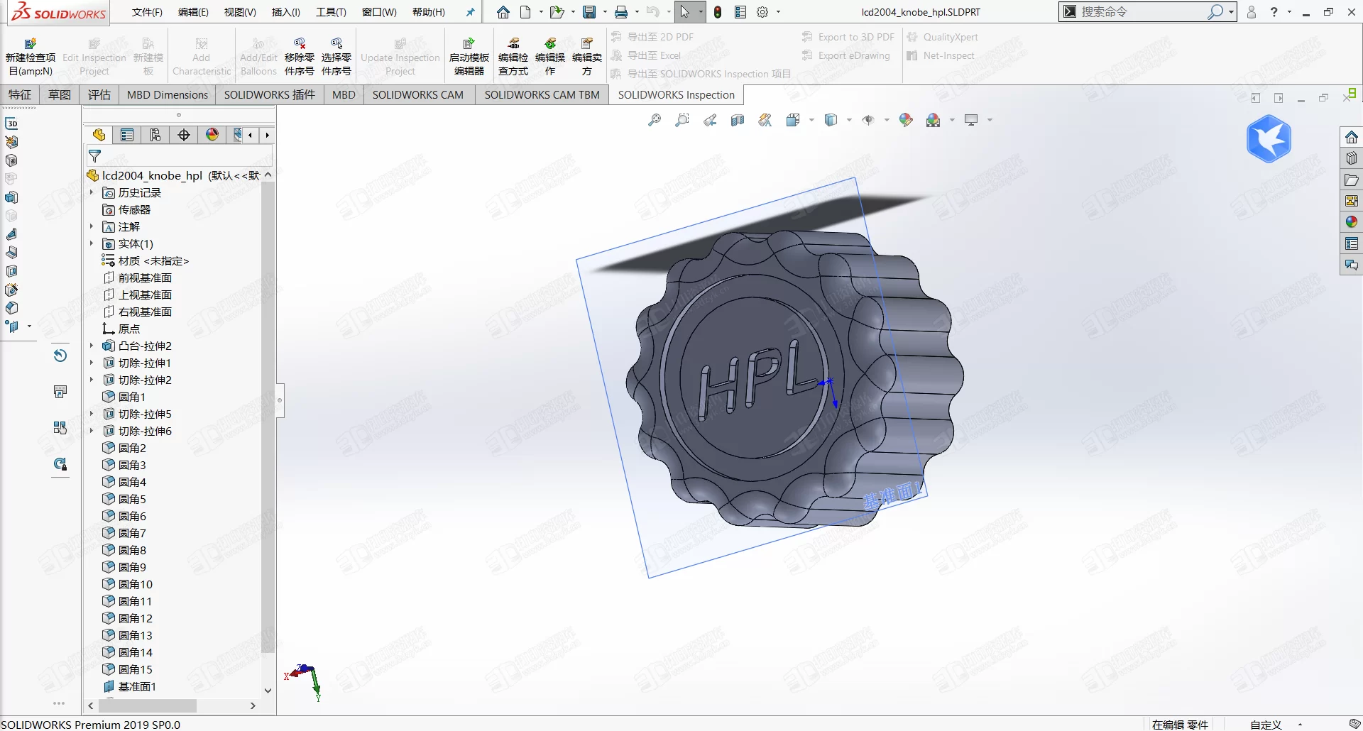Click the Rebuild traffic light icon
Screen dimensions: 1363x731
(x=718, y=12)
